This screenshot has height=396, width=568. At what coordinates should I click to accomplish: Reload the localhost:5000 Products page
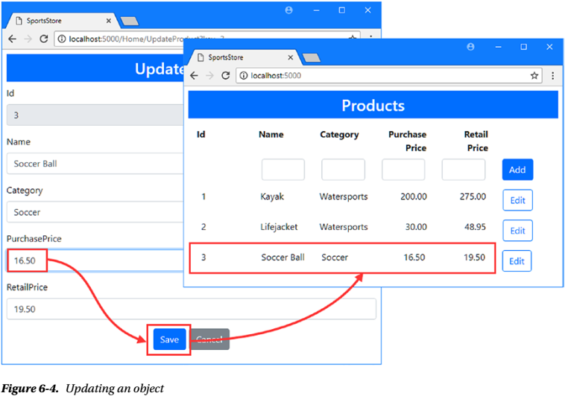click(225, 76)
